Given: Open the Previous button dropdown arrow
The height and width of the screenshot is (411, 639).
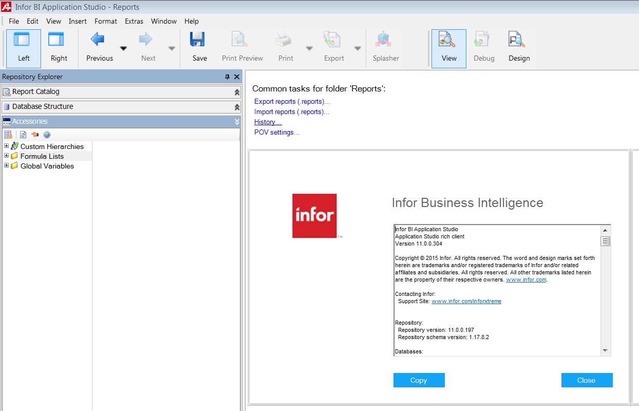Looking at the screenshot, I should [123, 48].
